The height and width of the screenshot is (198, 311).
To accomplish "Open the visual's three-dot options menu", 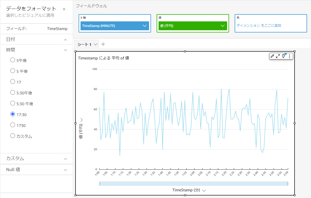I will tap(290, 56).
